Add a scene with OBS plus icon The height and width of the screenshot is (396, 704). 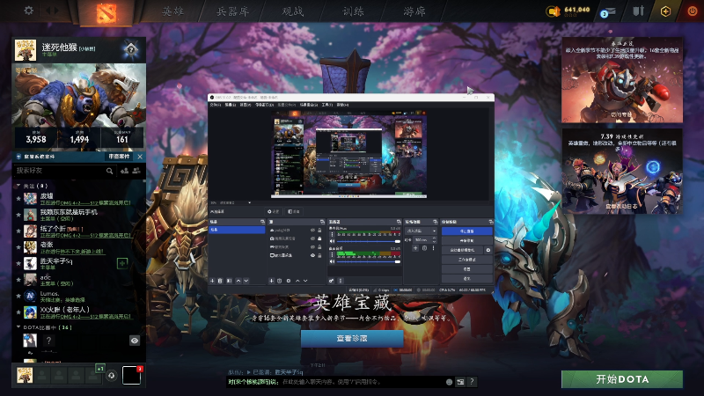pos(212,281)
